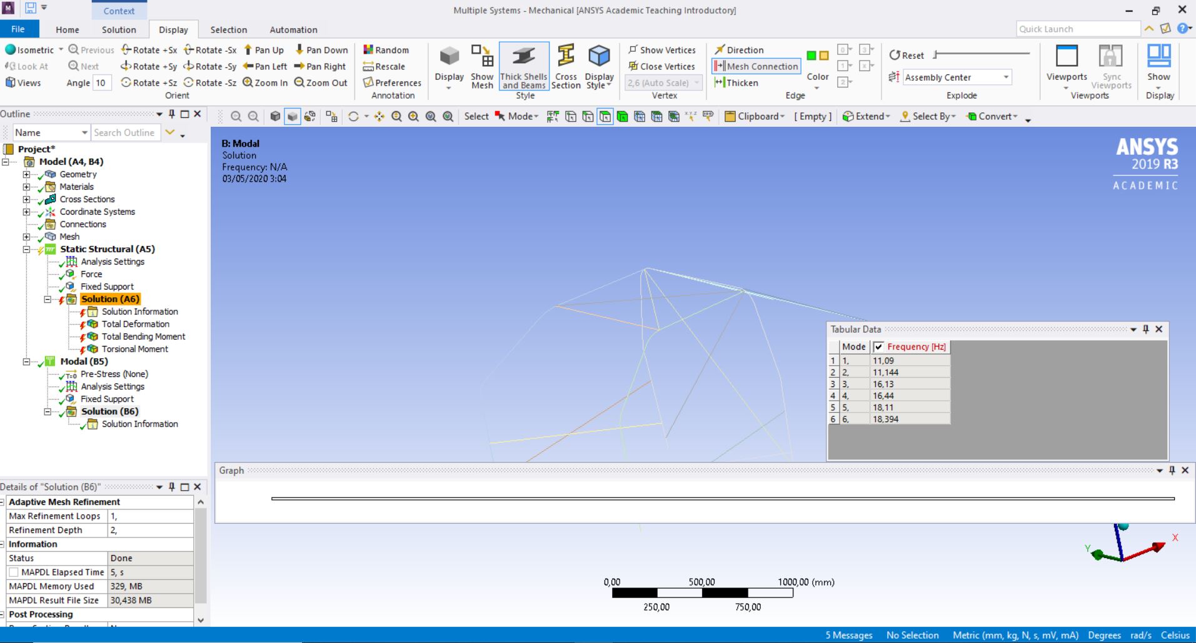
Task: Choose the body selection filter (green cube)
Action: pos(622,116)
